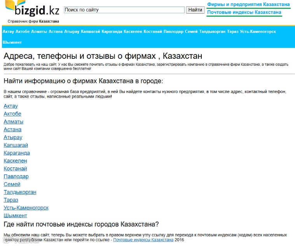Open Фирмы и предприятия Казахстана link
Viewport: 295px width, 246px height.
(x=248, y=4)
